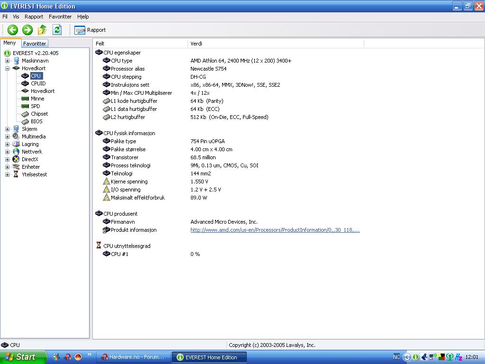The width and height of the screenshot is (485, 364).
Task: Click the system tray clock showing 12:01
Action: (x=472, y=357)
